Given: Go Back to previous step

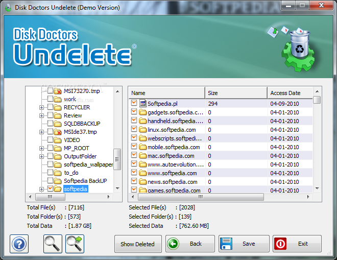Looking at the screenshot, I should pos(190,244).
